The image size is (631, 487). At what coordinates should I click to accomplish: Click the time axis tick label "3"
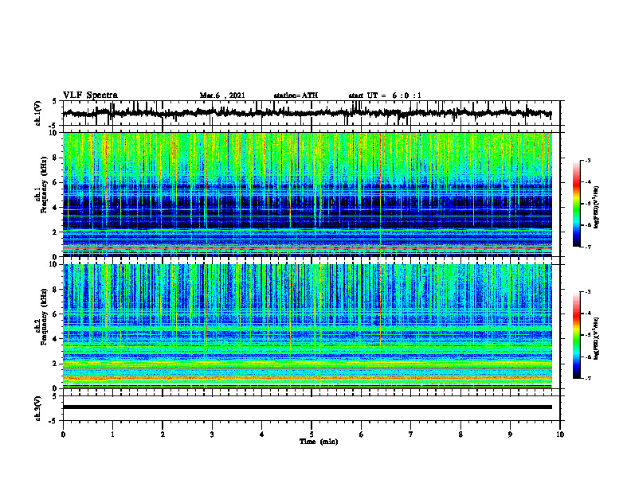(212, 434)
